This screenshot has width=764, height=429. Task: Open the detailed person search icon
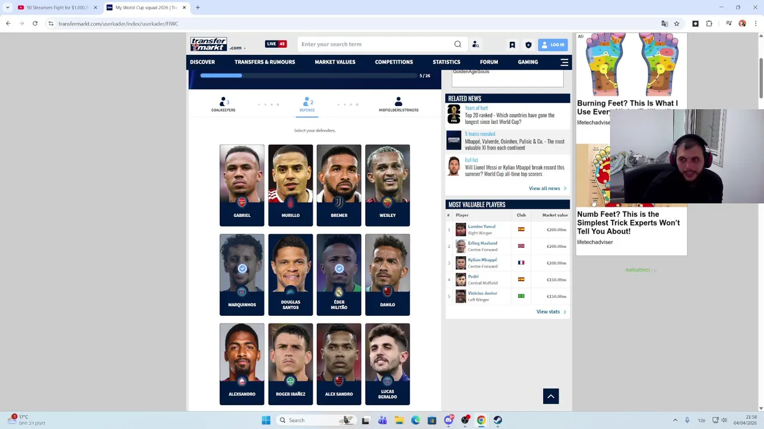(x=476, y=44)
